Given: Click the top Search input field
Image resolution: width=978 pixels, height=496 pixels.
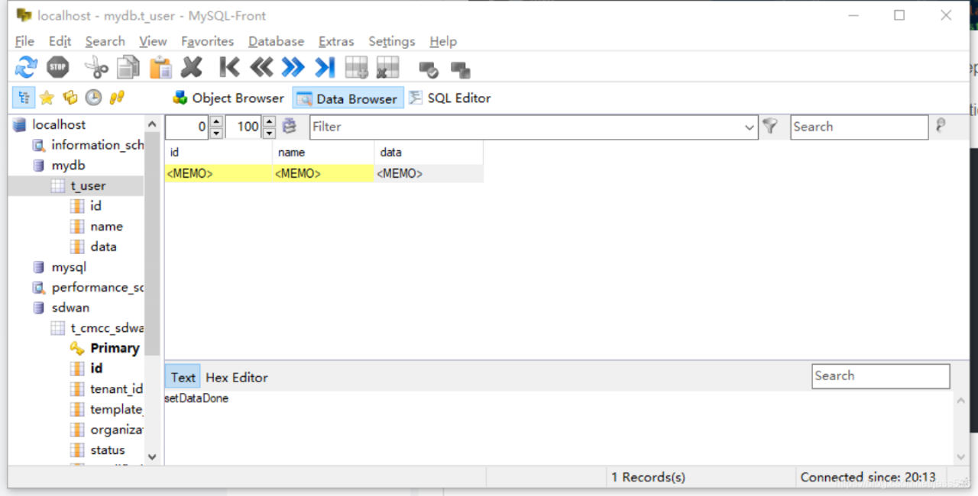Looking at the screenshot, I should (x=859, y=127).
